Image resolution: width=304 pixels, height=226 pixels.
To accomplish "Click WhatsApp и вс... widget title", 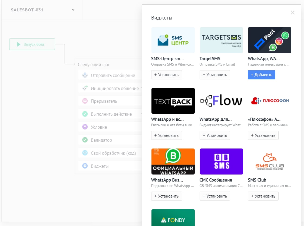I will click(x=167, y=119).
